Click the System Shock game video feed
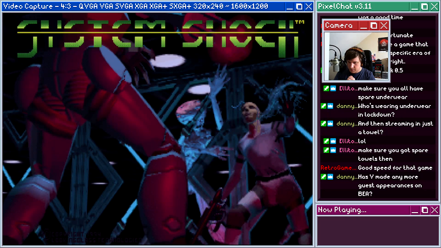Screen dimensions: 441x248 coord(158,129)
